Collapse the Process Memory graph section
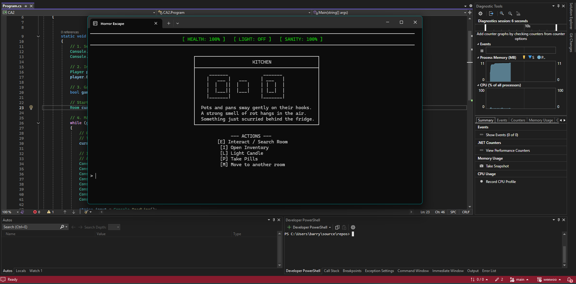This screenshot has width=576, height=284. click(x=478, y=58)
